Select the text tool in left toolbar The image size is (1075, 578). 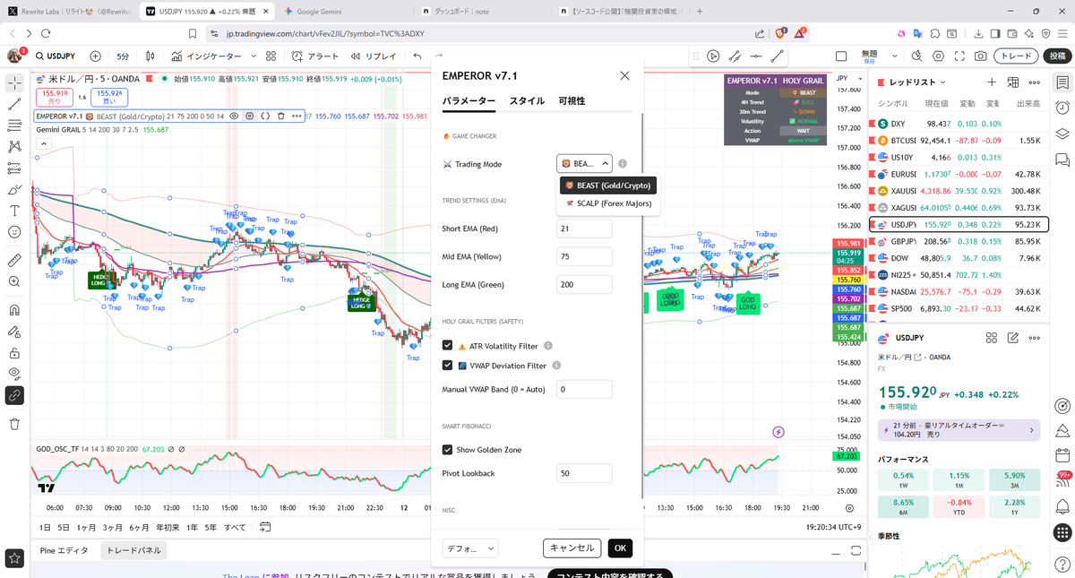(14, 211)
